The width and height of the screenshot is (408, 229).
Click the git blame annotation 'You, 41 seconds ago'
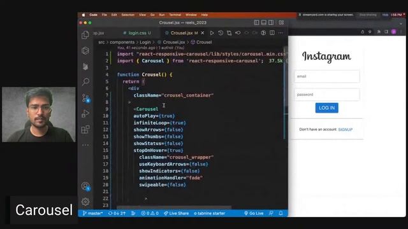click(x=150, y=48)
